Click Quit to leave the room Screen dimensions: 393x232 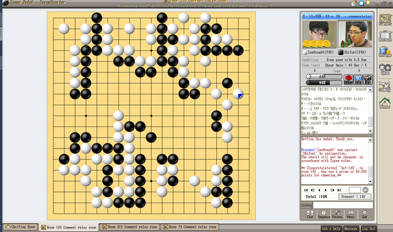click(364, 214)
